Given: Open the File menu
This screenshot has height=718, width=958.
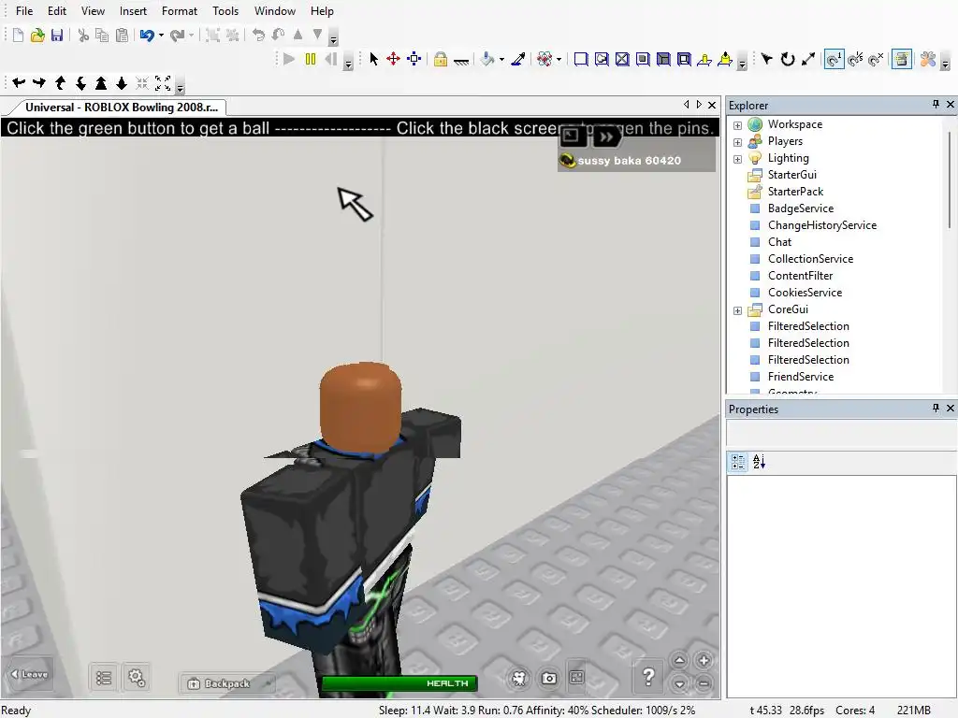Looking at the screenshot, I should (24, 11).
